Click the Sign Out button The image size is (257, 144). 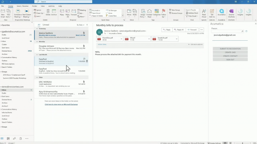[x=230, y=60]
